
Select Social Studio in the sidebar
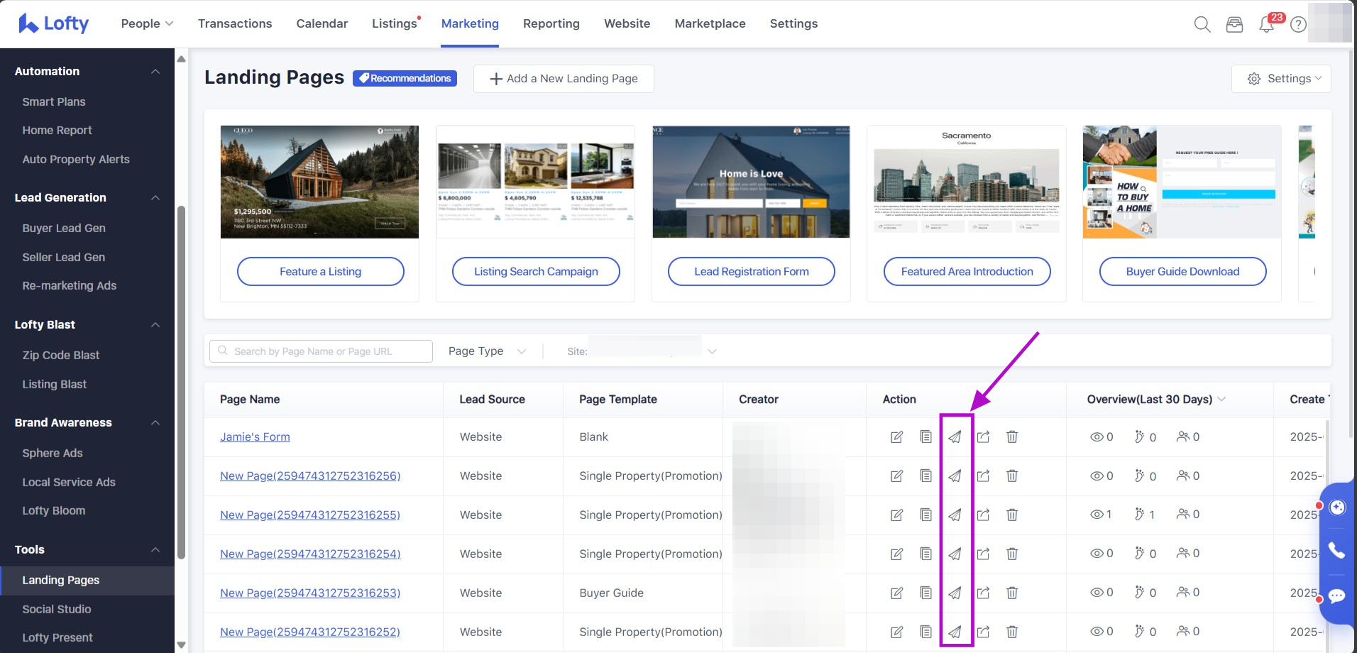click(x=57, y=609)
